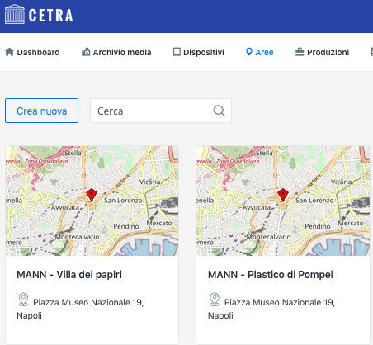The width and height of the screenshot is (373, 345).
Task: Open the MANN - Villa dei papiri map thumbnail
Action: coord(92,201)
